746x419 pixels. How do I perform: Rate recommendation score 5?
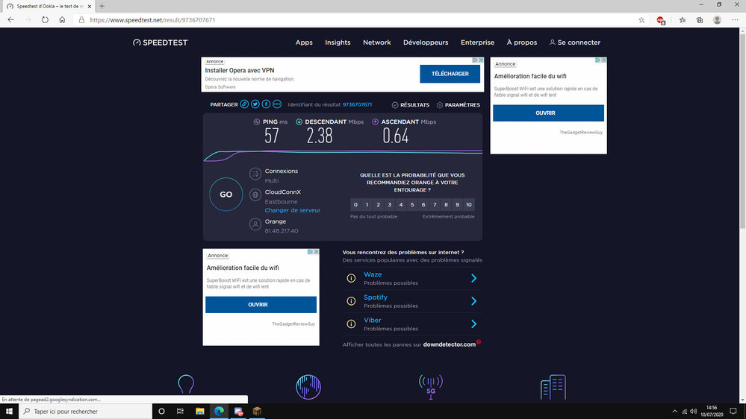[x=412, y=205]
